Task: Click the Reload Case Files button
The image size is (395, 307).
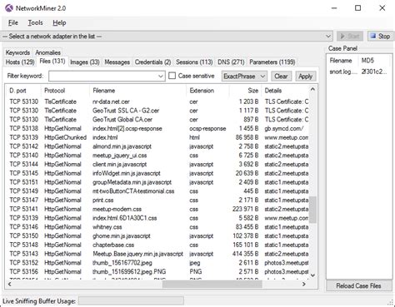Action: [358, 286]
